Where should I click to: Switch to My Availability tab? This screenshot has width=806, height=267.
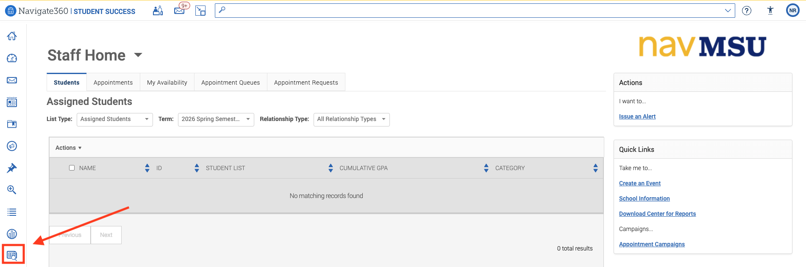coord(167,83)
